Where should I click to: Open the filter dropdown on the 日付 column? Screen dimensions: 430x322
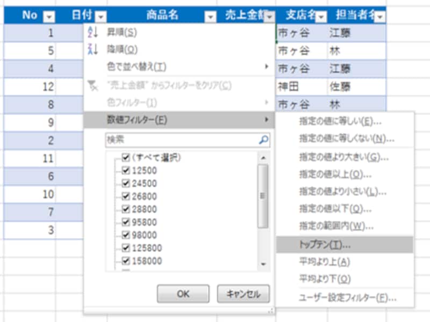click(101, 16)
